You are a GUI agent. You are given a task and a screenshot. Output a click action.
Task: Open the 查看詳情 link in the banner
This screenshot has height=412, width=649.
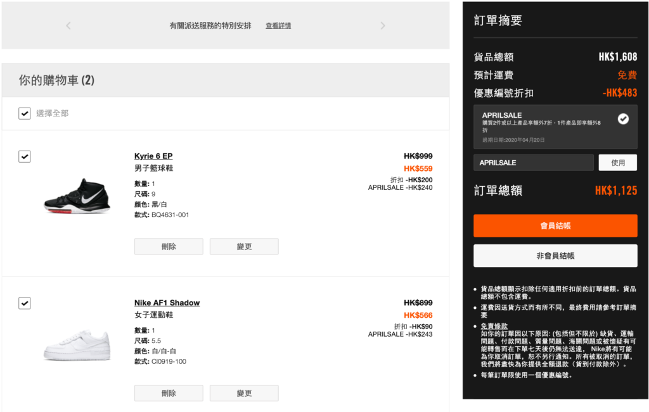278,25
